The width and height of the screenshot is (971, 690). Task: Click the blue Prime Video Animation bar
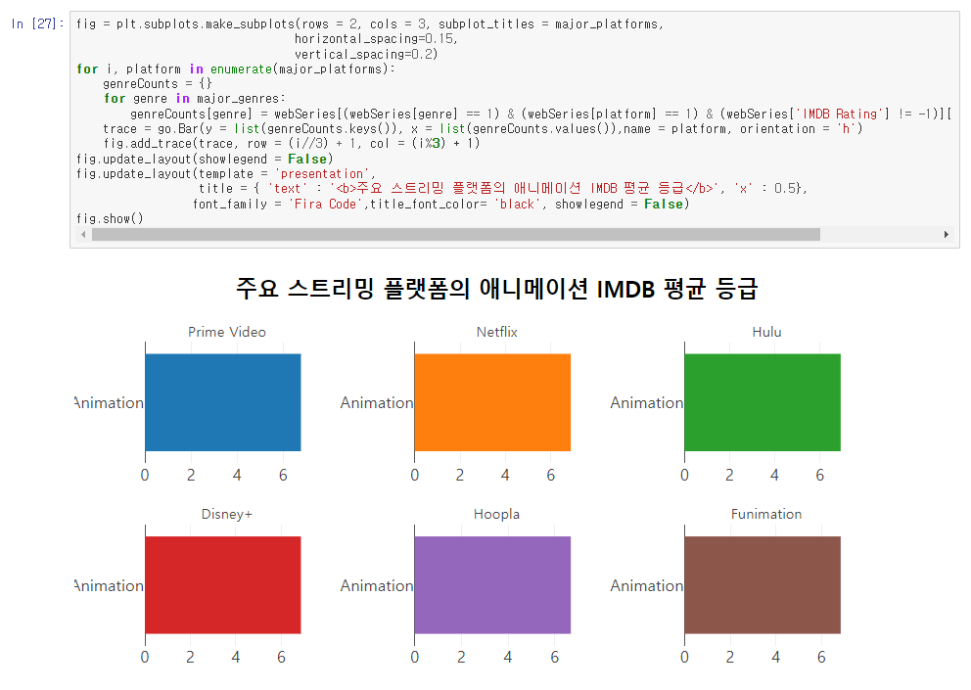coord(223,402)
